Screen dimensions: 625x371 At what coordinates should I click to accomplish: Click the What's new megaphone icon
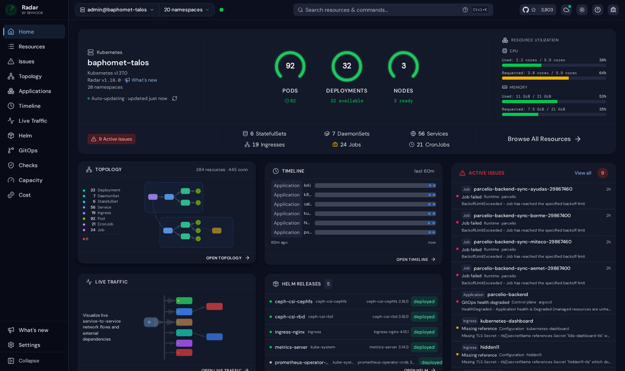pyautogui.click(x=11, y=330)
